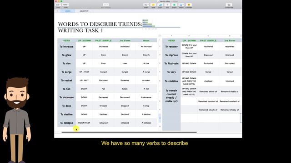This screenshot has height=163, width=291.
Task: Select the 'To increase' verb cell
Action: coord(66,47)
